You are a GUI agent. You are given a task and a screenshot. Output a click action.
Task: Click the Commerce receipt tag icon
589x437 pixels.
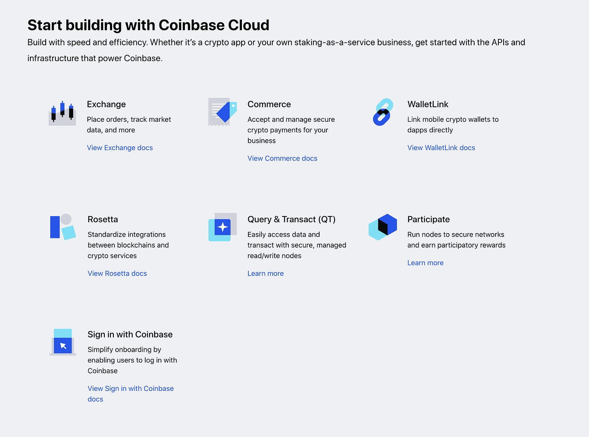tap(222, 112)
